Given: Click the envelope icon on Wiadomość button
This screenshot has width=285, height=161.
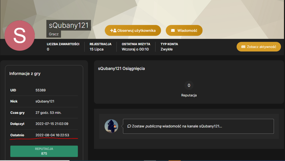Looking at the screenshot, I should coord(173,31).
